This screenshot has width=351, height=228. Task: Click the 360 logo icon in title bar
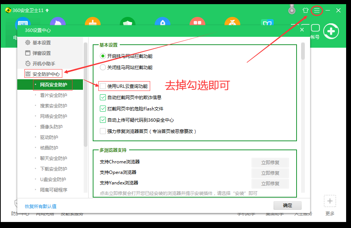8,10
